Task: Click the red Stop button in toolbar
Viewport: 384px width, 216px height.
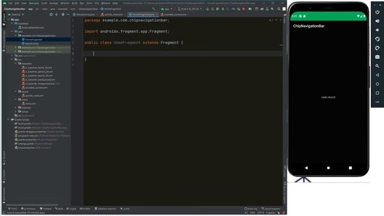Action: [x=244, y=9]
